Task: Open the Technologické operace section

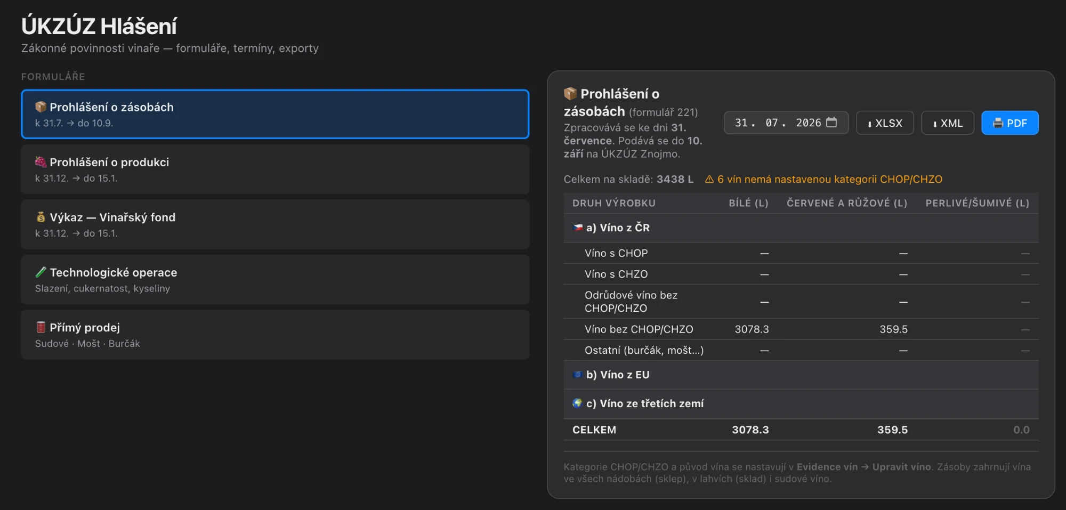Action: pos(275,279)
